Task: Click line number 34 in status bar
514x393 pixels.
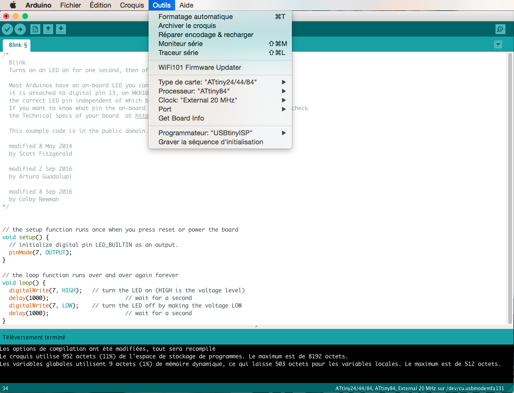Action: (5, 388)
